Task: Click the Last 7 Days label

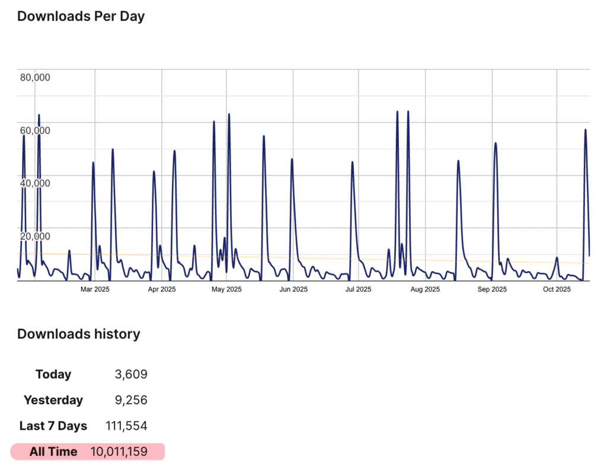Action: coord(53,426)
